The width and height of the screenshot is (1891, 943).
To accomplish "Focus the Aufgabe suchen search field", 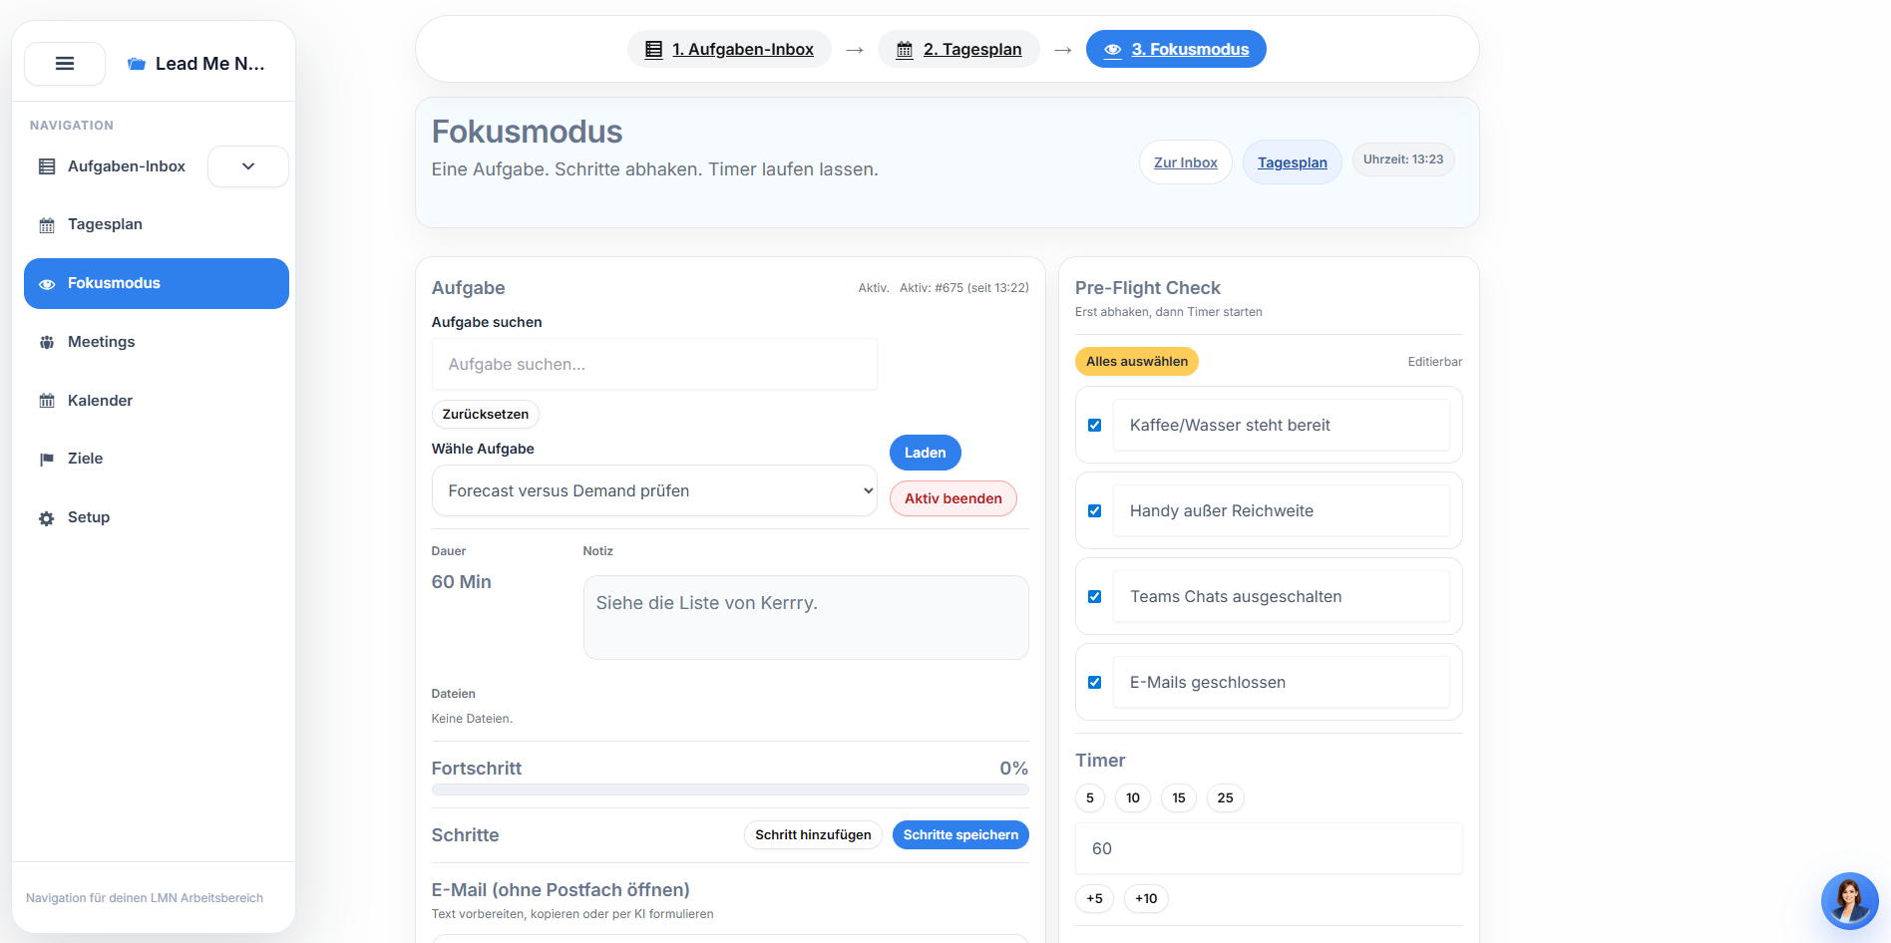I will 653,364.
